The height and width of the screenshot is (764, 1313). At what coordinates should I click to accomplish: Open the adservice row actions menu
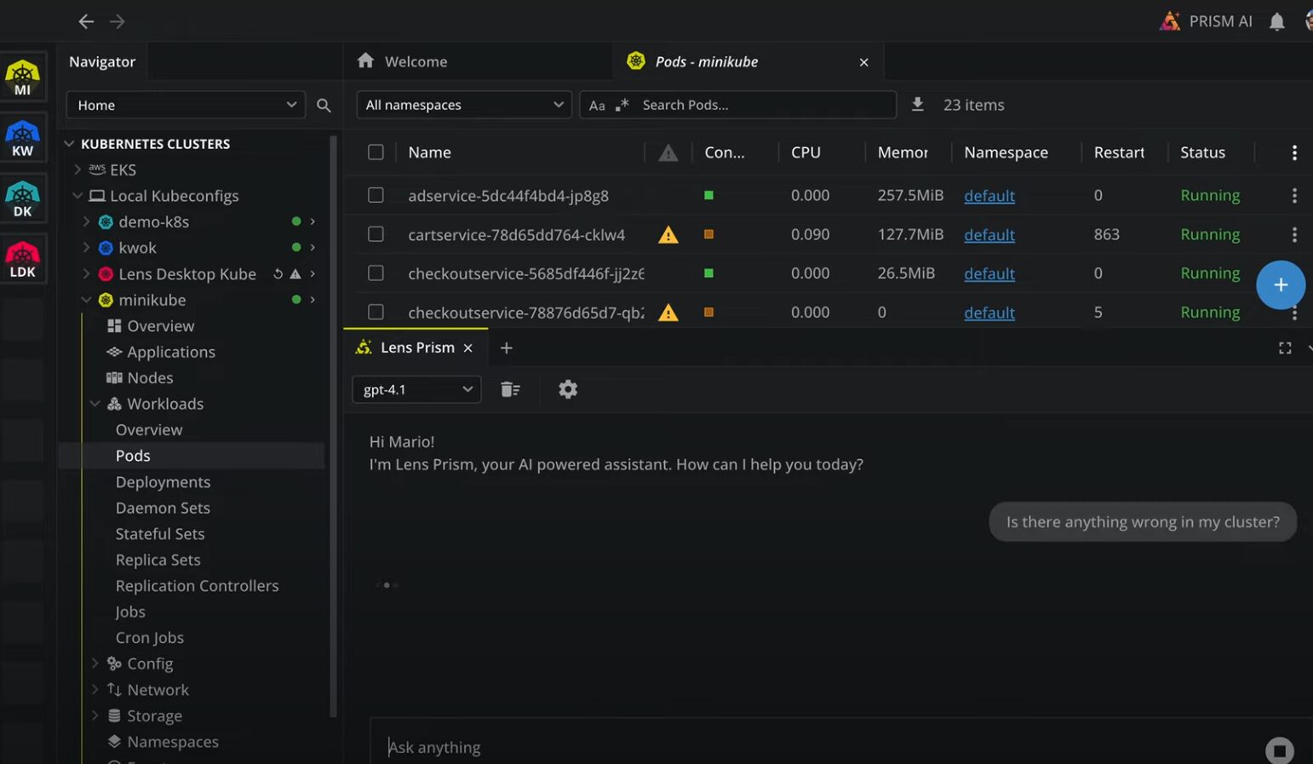pos(1294,195)
